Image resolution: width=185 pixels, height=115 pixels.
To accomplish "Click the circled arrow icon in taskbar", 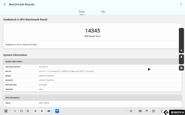I will click(x=154, y=111).
